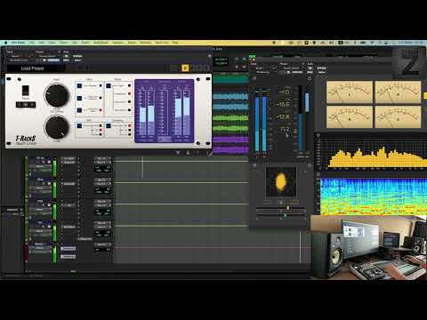Viewport: 427px width, 320px height.
Task: Select the orange A preset slot button
Action: pos(185,68)
